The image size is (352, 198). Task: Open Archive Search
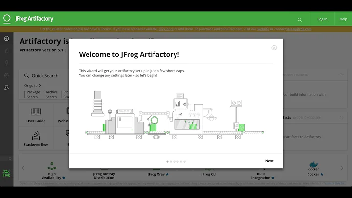52,94
